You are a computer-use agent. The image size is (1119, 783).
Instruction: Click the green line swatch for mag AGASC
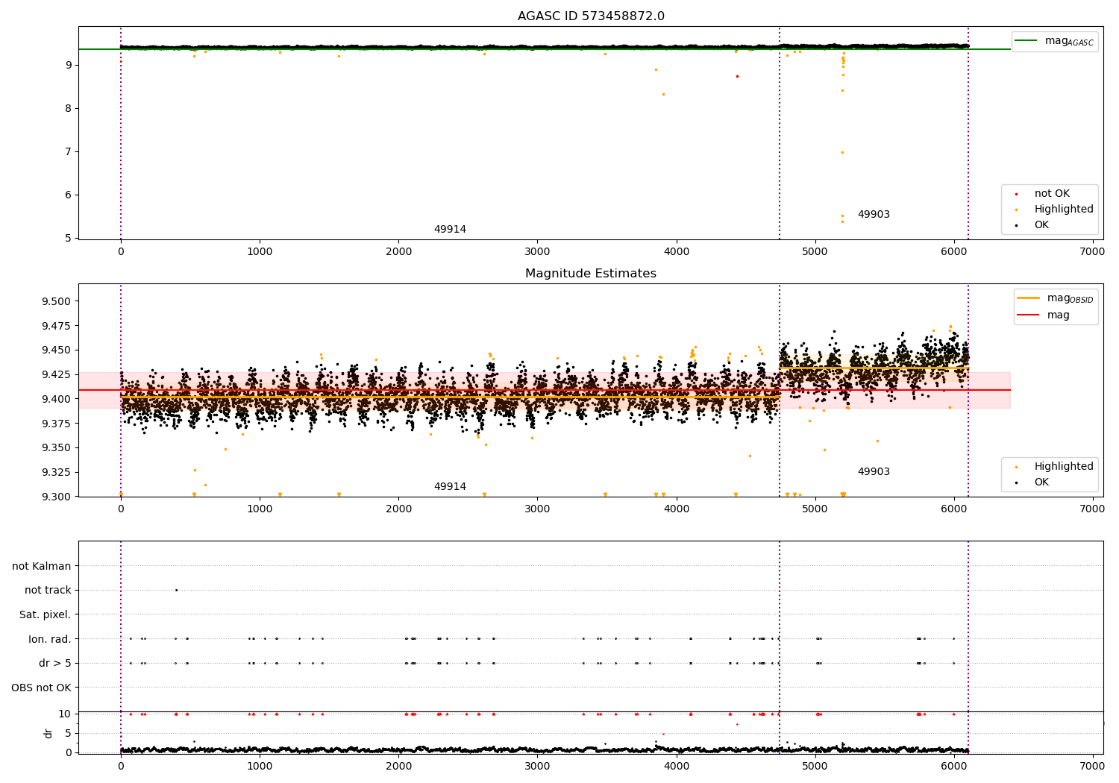(1026, 40)
